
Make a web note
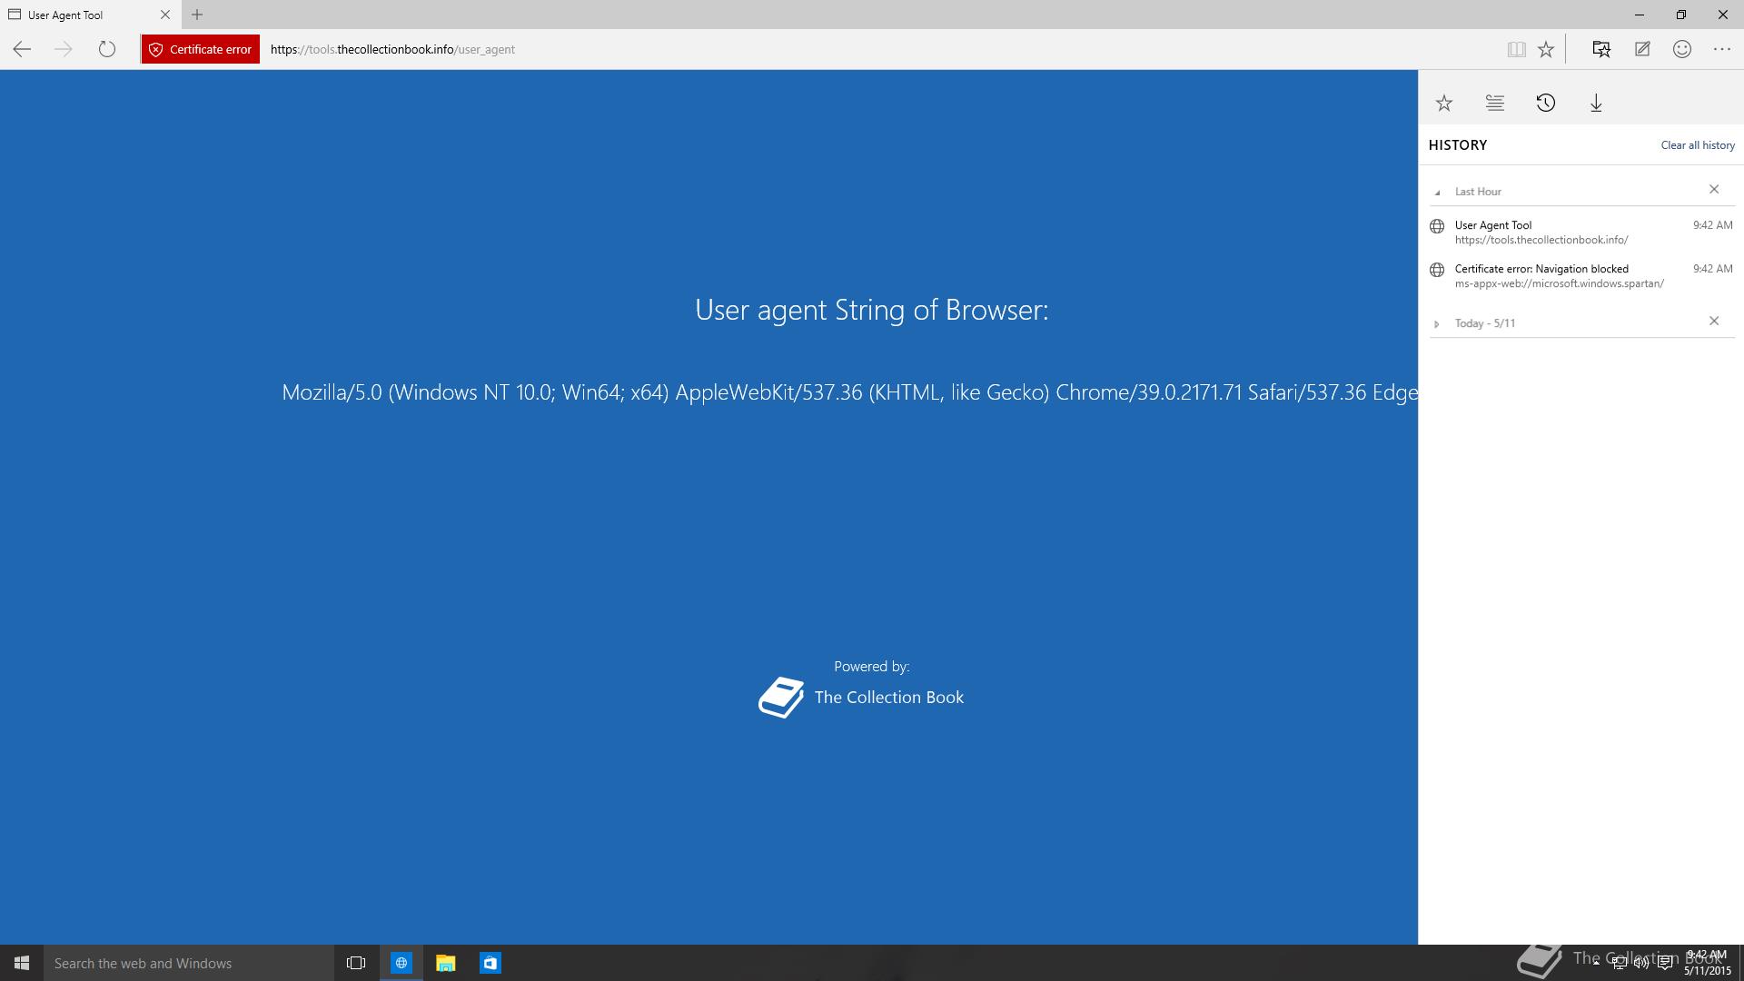[1642, 49]
